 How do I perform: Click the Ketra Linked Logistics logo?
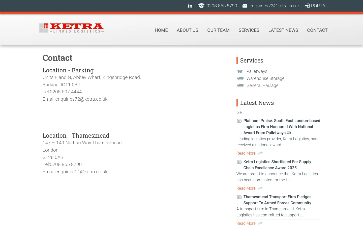[72, 28]
